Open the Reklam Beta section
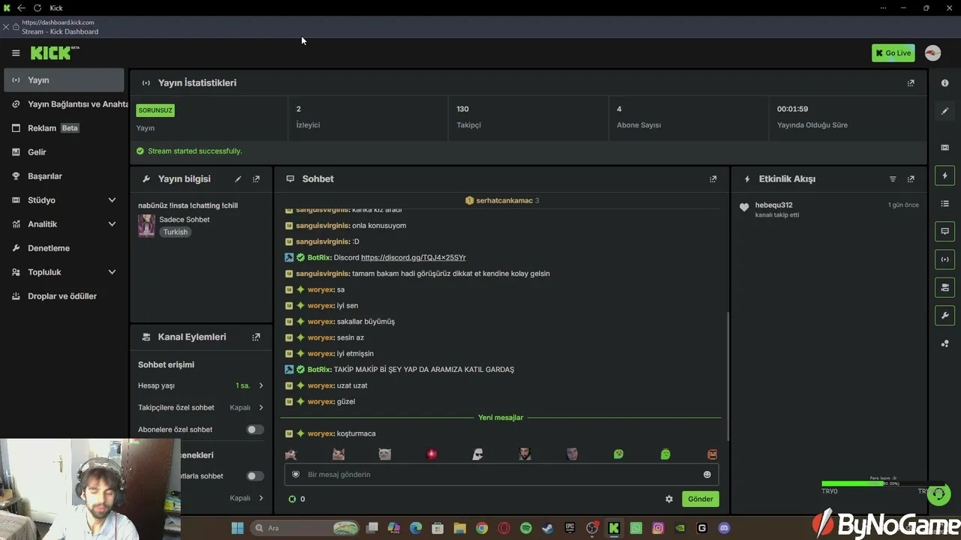 [64, 128]
